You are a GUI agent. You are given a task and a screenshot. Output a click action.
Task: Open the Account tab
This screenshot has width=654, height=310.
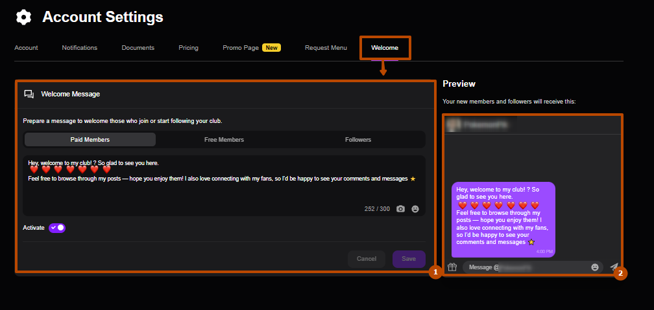click(x=26, y=48)
